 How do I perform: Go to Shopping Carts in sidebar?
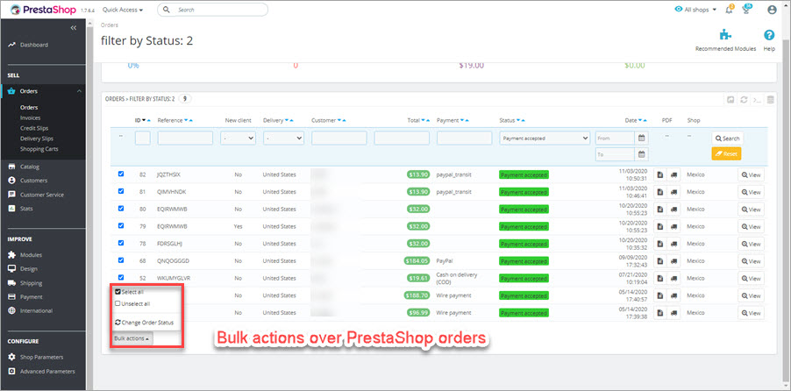coord(39,149)
